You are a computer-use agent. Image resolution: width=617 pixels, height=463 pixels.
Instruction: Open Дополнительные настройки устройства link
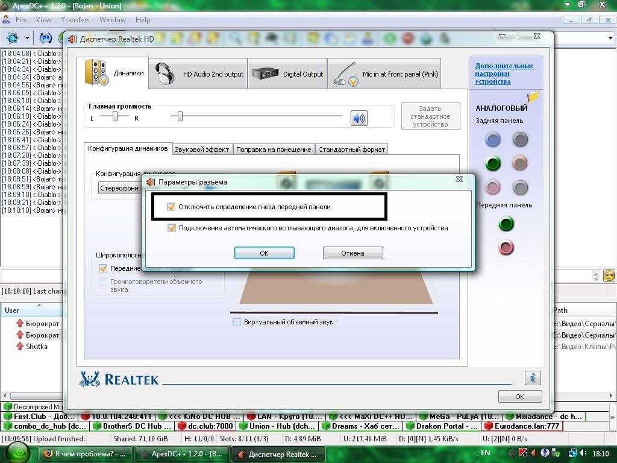[504, 74]
